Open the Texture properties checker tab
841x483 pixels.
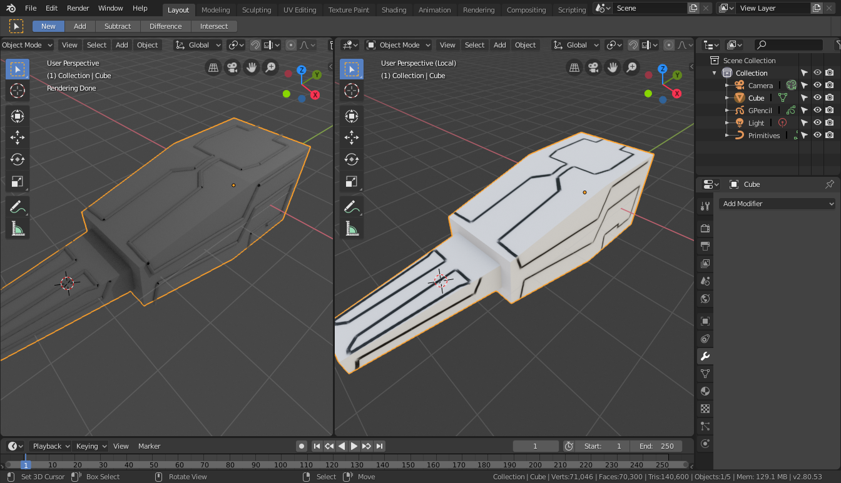705,409
